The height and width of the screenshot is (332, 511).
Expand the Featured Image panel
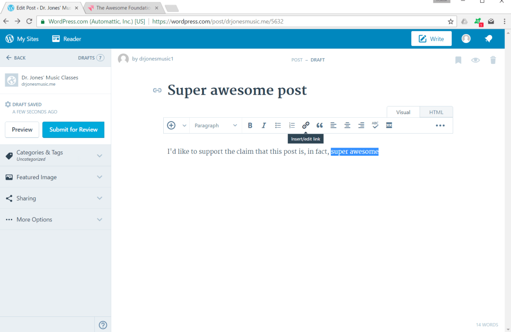tap(55, 177)
